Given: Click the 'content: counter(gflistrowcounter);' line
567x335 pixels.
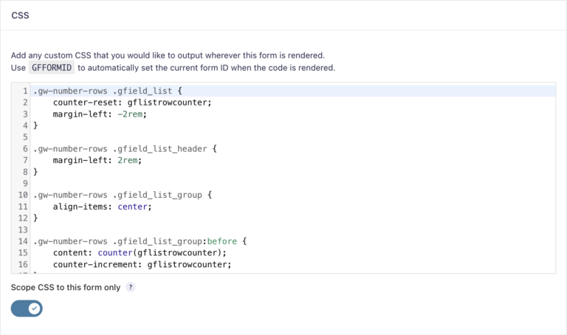Looking at the screenshot, I should (140, 252).
